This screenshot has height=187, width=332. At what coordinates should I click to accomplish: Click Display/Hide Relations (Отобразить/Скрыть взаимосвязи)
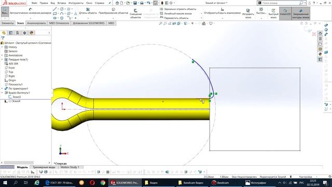[x=222, y=11]
